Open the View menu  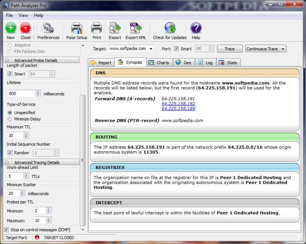point(23,15)
